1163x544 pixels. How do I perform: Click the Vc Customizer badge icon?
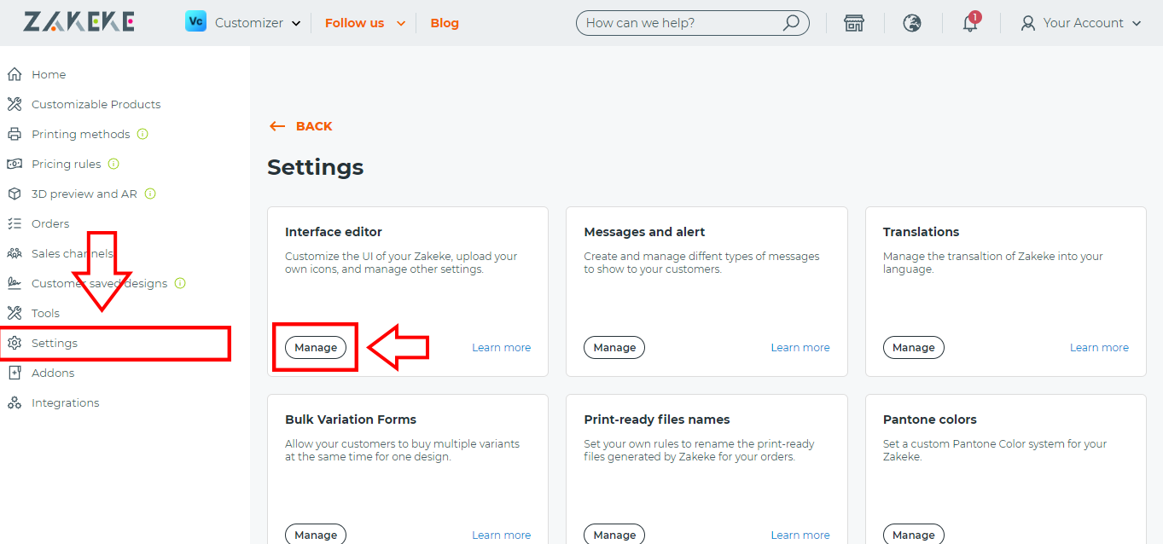(x=195, y=21)
